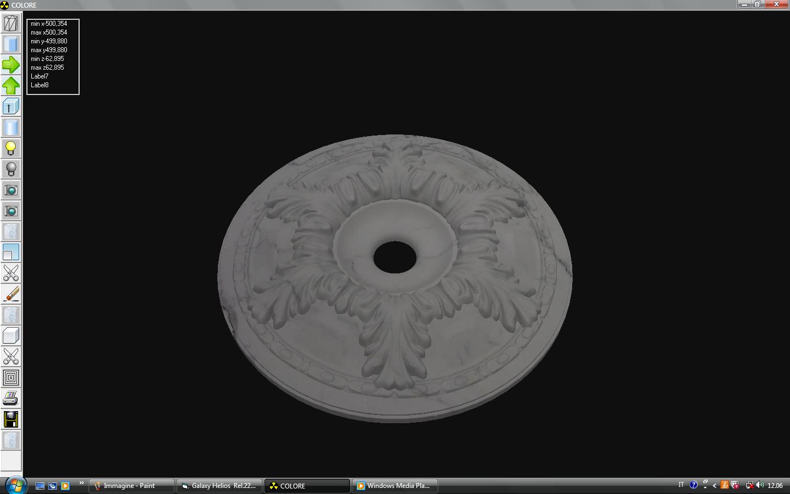Click the 'Label8' text
Viewport: 790px width, 494px height.
(39, 85)
